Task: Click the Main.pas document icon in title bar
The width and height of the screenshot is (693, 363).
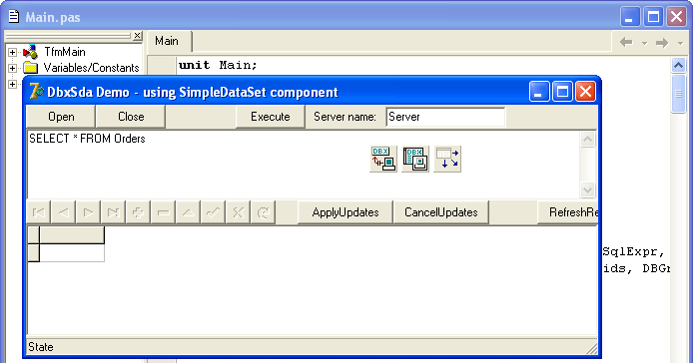Action: pos(14,16)
